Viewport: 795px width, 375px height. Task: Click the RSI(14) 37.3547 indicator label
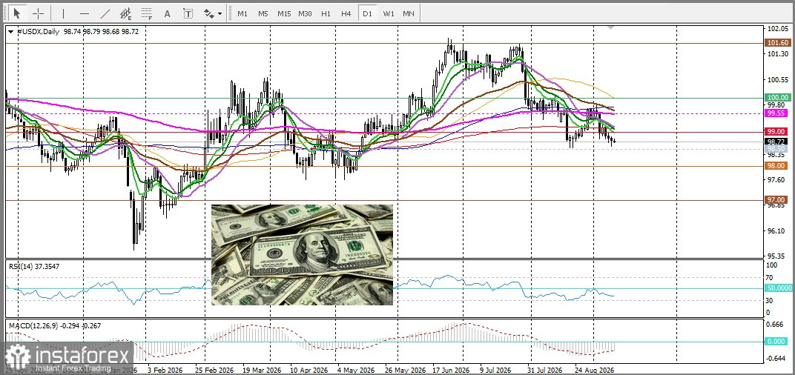[x=33, y=265]
